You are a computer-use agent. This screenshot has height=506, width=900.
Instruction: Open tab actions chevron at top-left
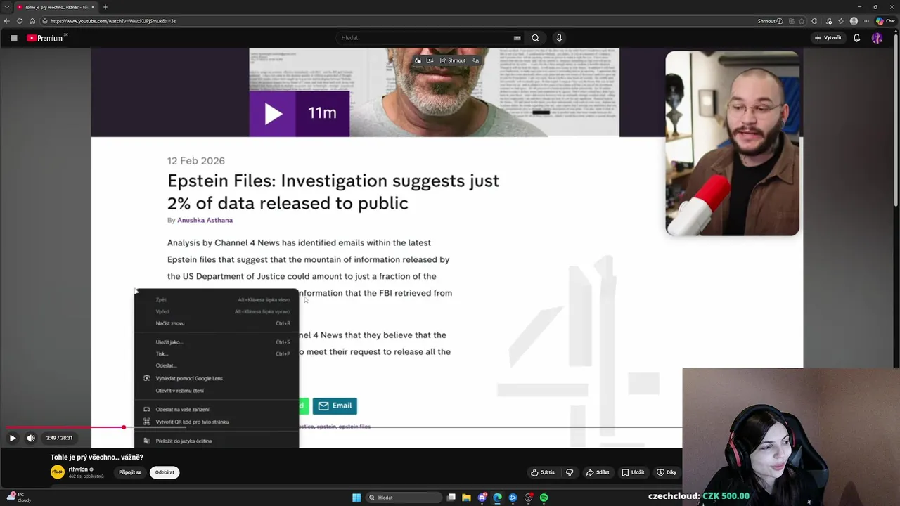point(6,7)
